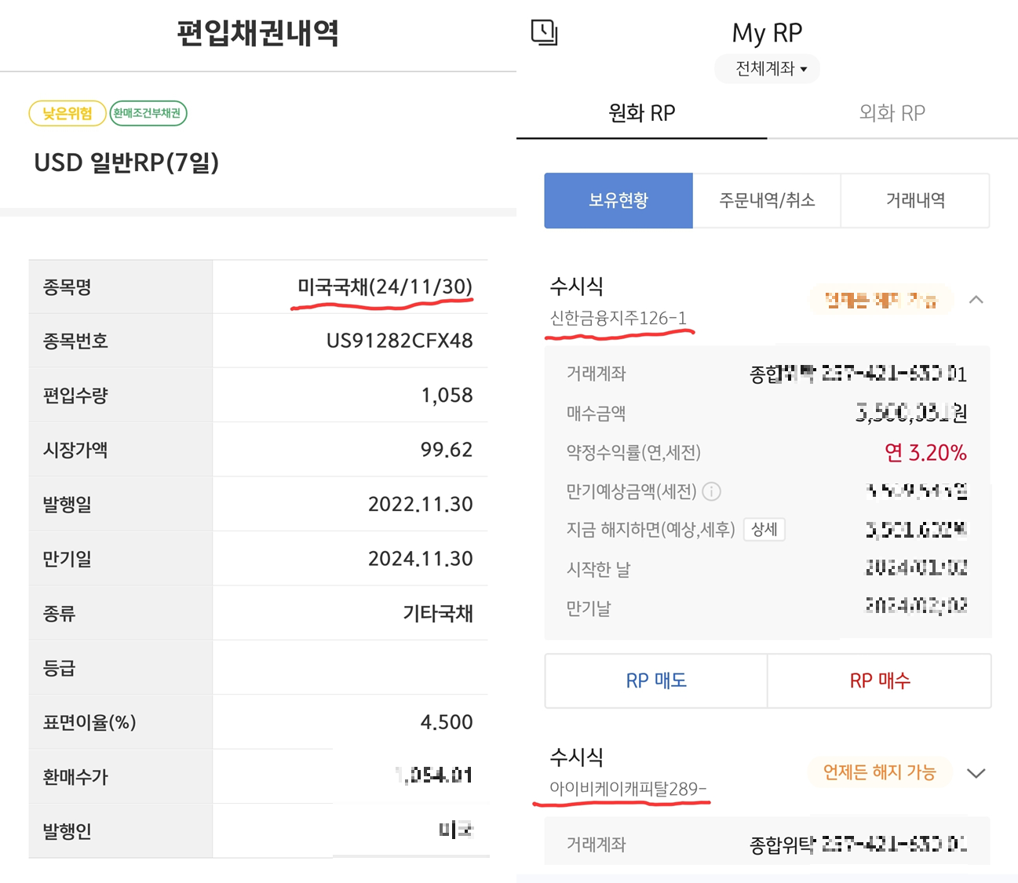The width and height of the screenshot is (1018, 883).
Task: Select the 만기일 value 2024.11.30
Action: pos(421,559)
